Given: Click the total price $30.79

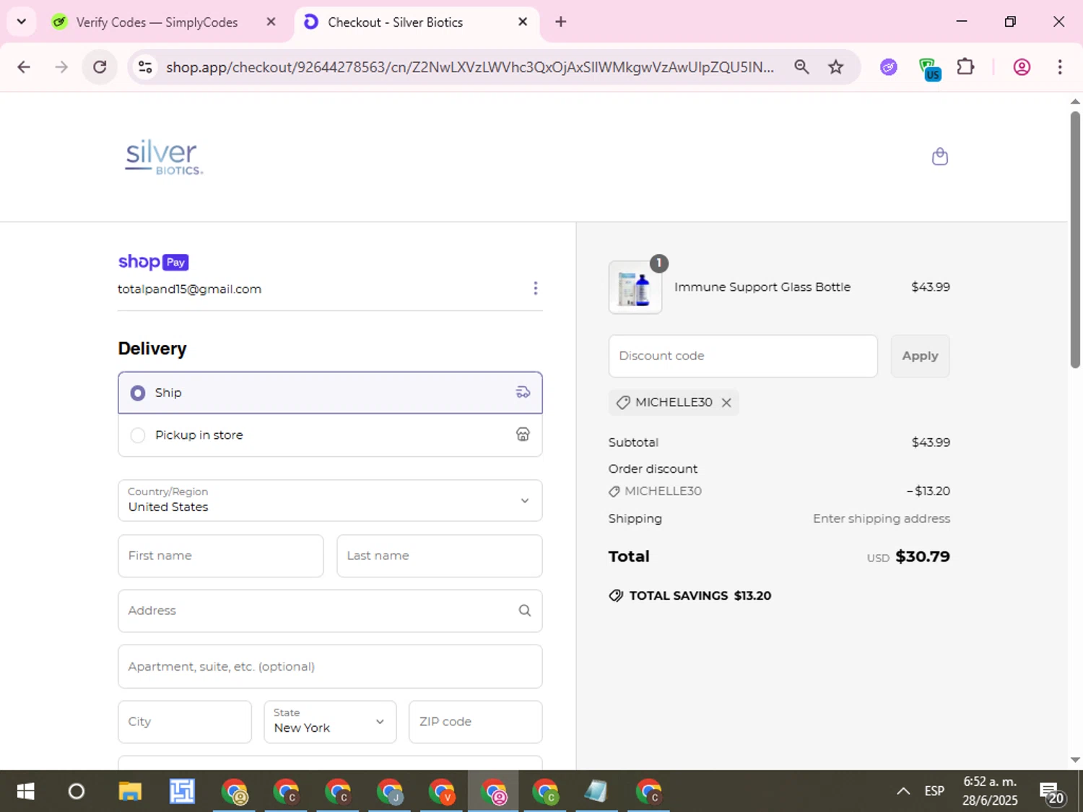Looking at the screenshot, I should (922, 556).
